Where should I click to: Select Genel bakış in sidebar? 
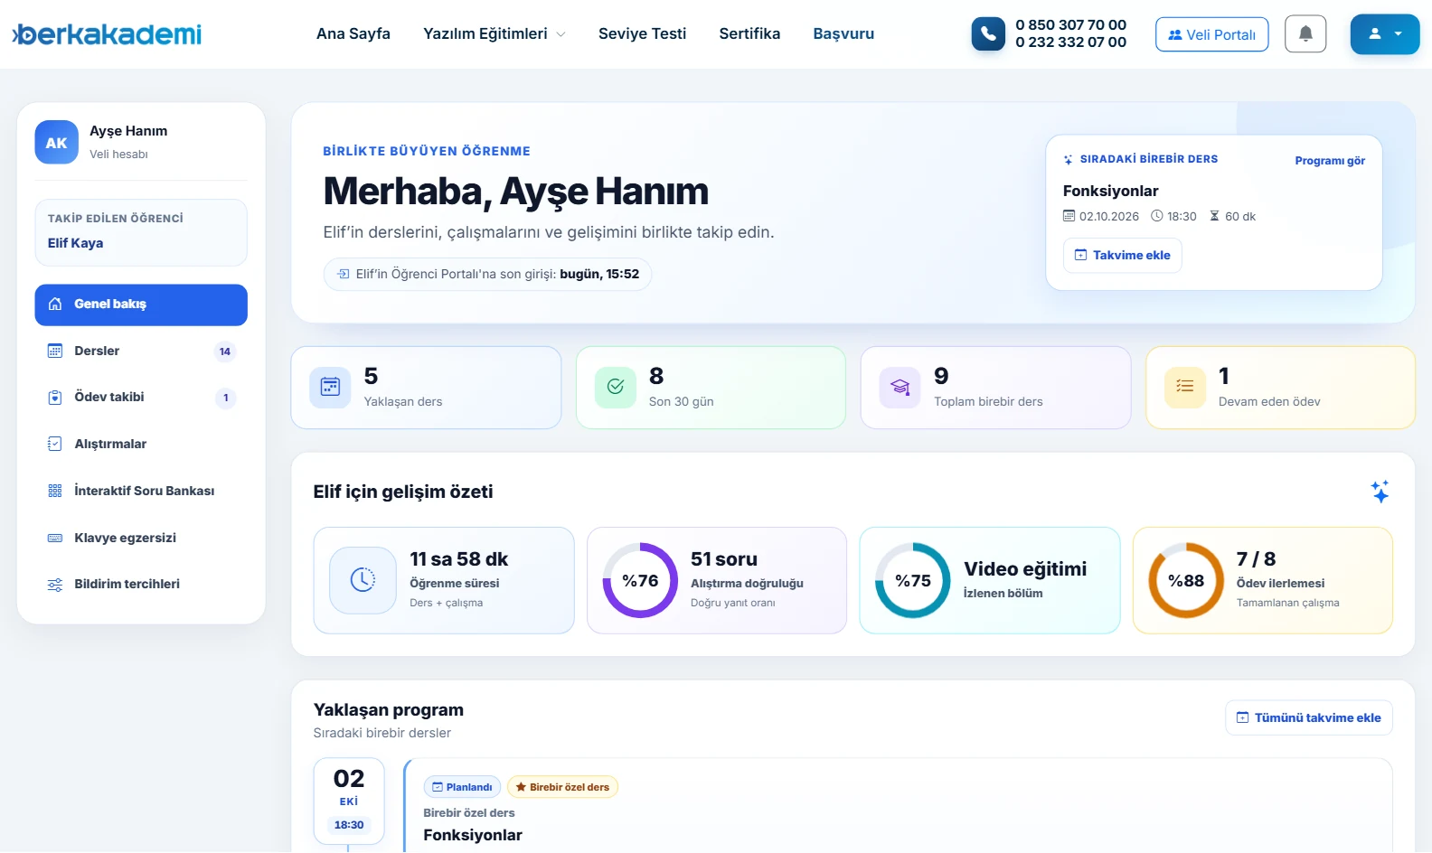point(141,305)
